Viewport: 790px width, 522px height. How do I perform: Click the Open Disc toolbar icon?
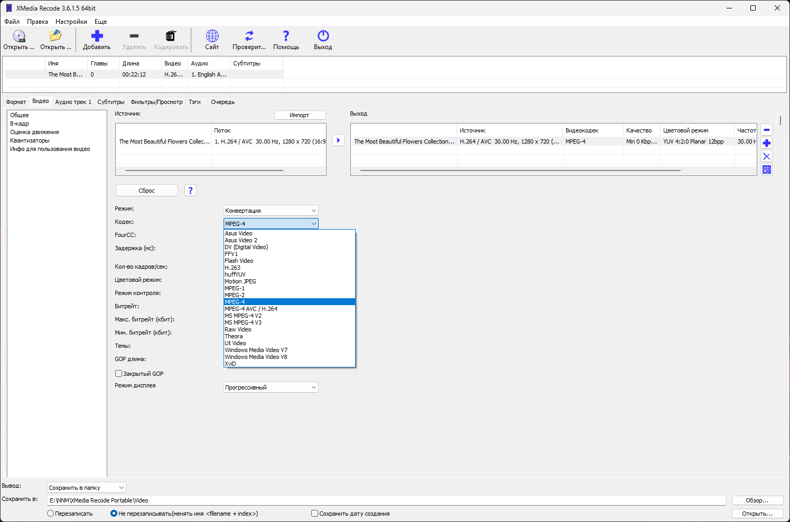click(x=19, y=36)
